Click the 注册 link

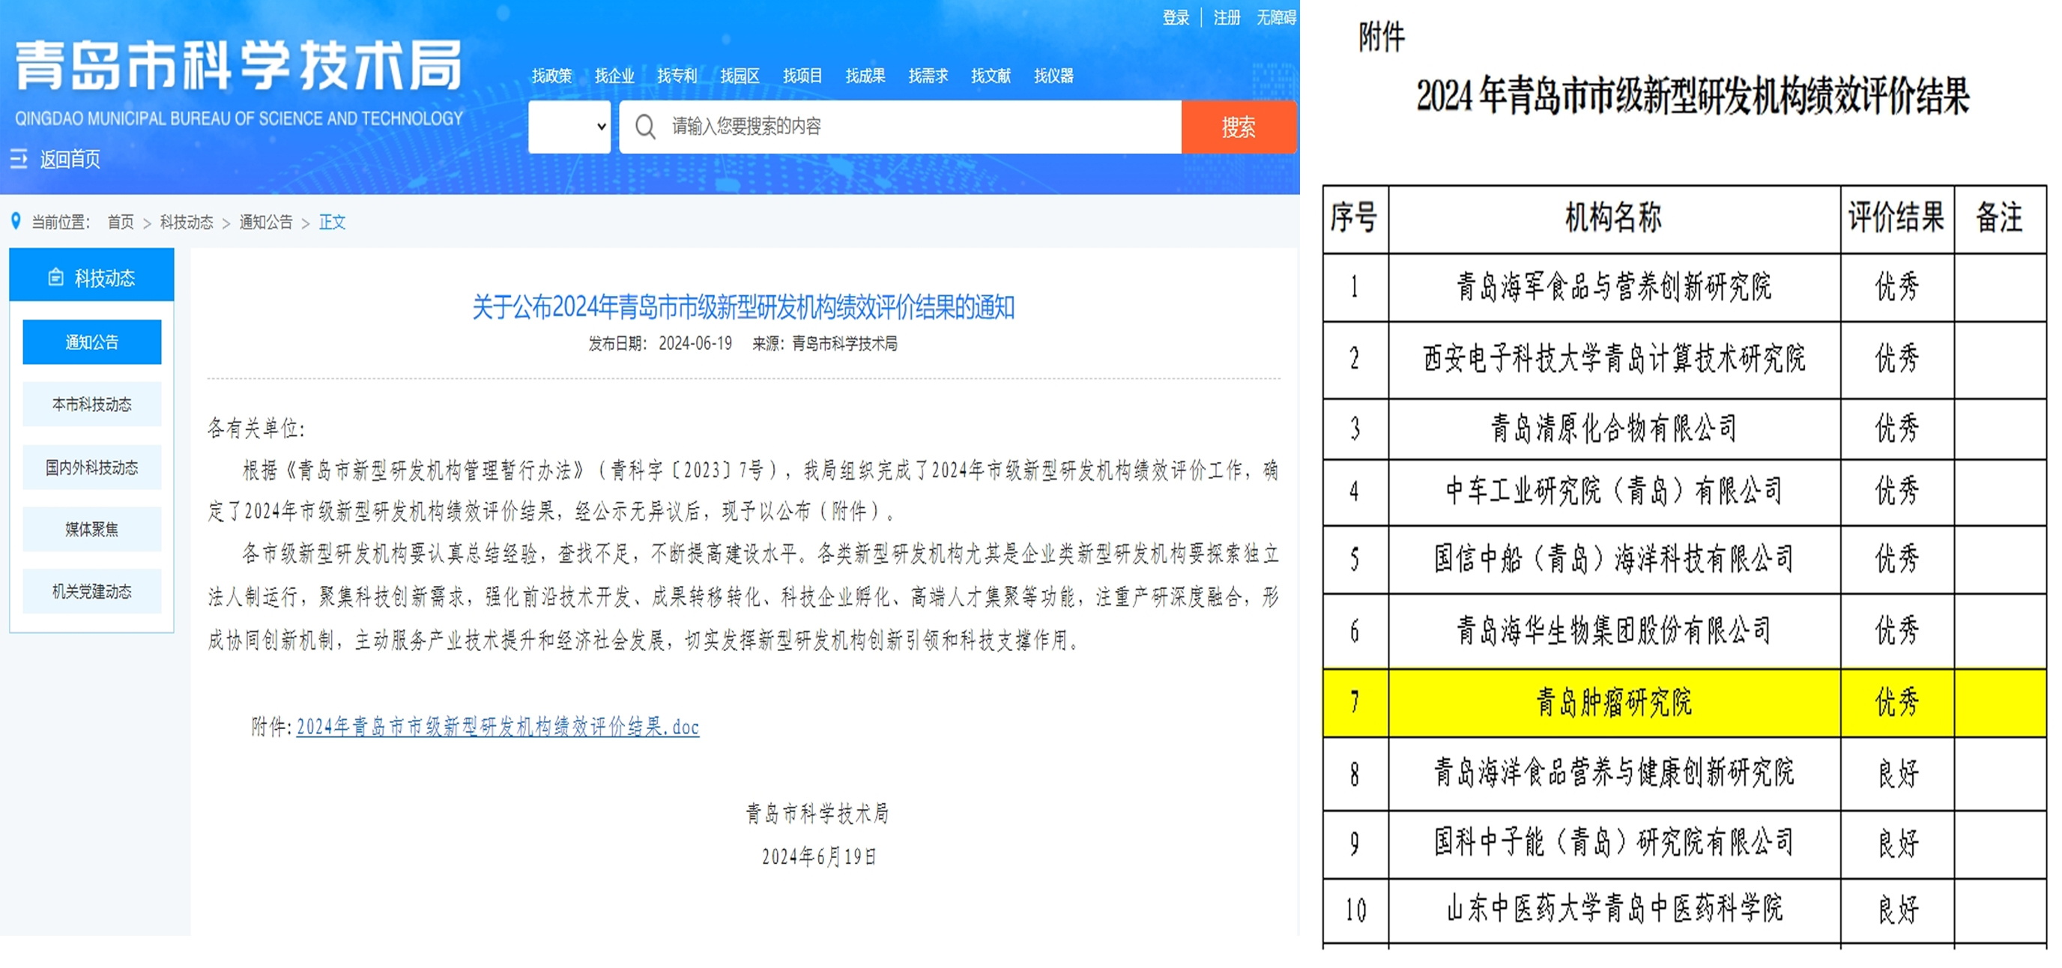pos(1227,18)
